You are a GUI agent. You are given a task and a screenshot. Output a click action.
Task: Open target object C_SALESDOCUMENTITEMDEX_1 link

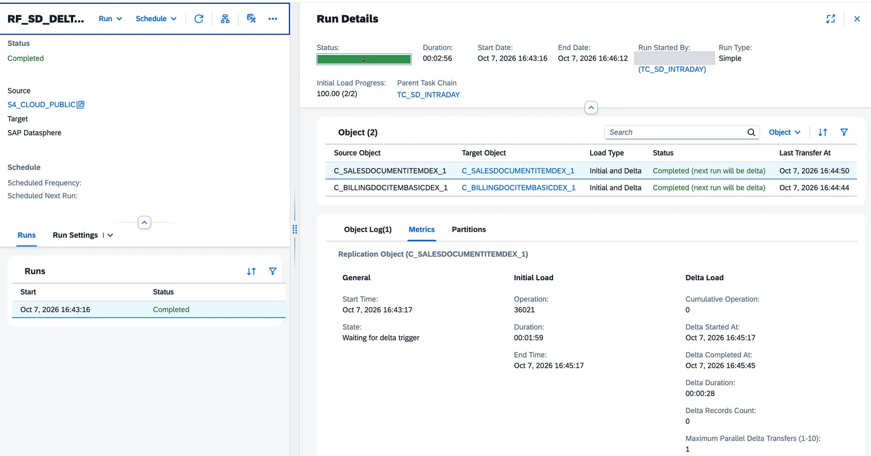(518, 171)
